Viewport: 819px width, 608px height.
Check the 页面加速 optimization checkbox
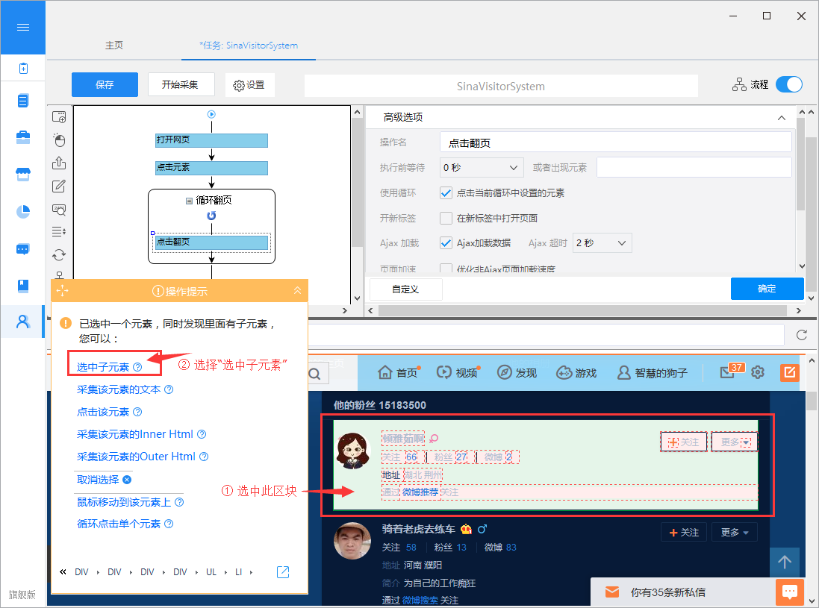point(446,269)
